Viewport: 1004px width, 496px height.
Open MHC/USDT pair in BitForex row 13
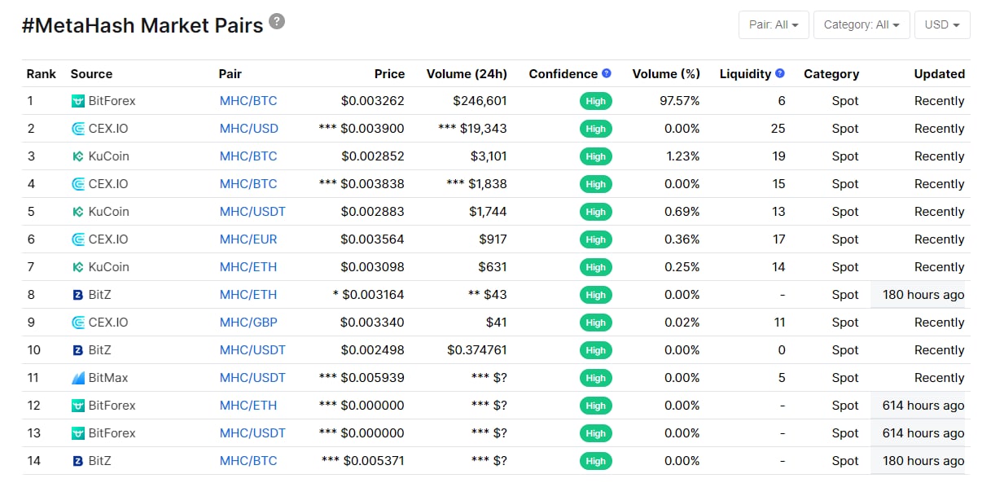(x=252, y=433)
